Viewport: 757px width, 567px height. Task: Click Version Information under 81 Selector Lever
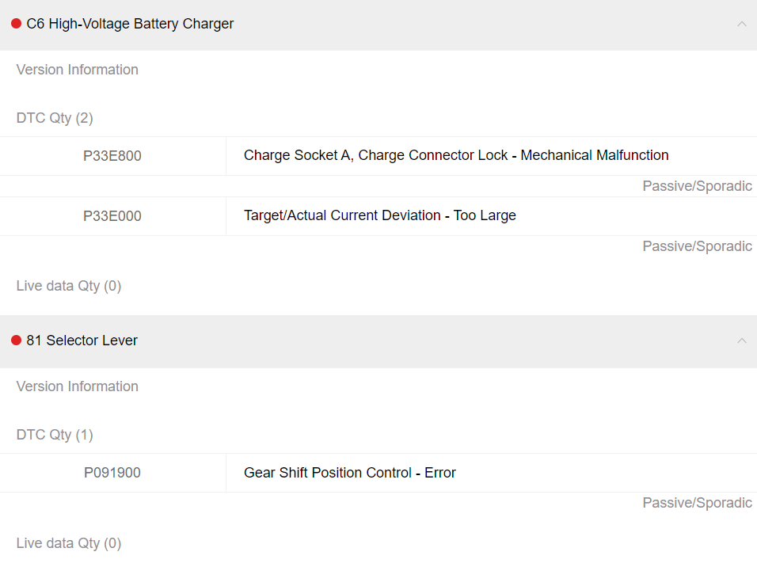[77, 386]
